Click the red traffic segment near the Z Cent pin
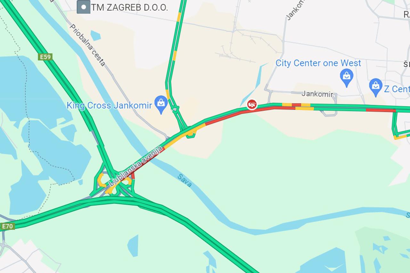Screen dimensions: 410x273 (x=381, y=110)
